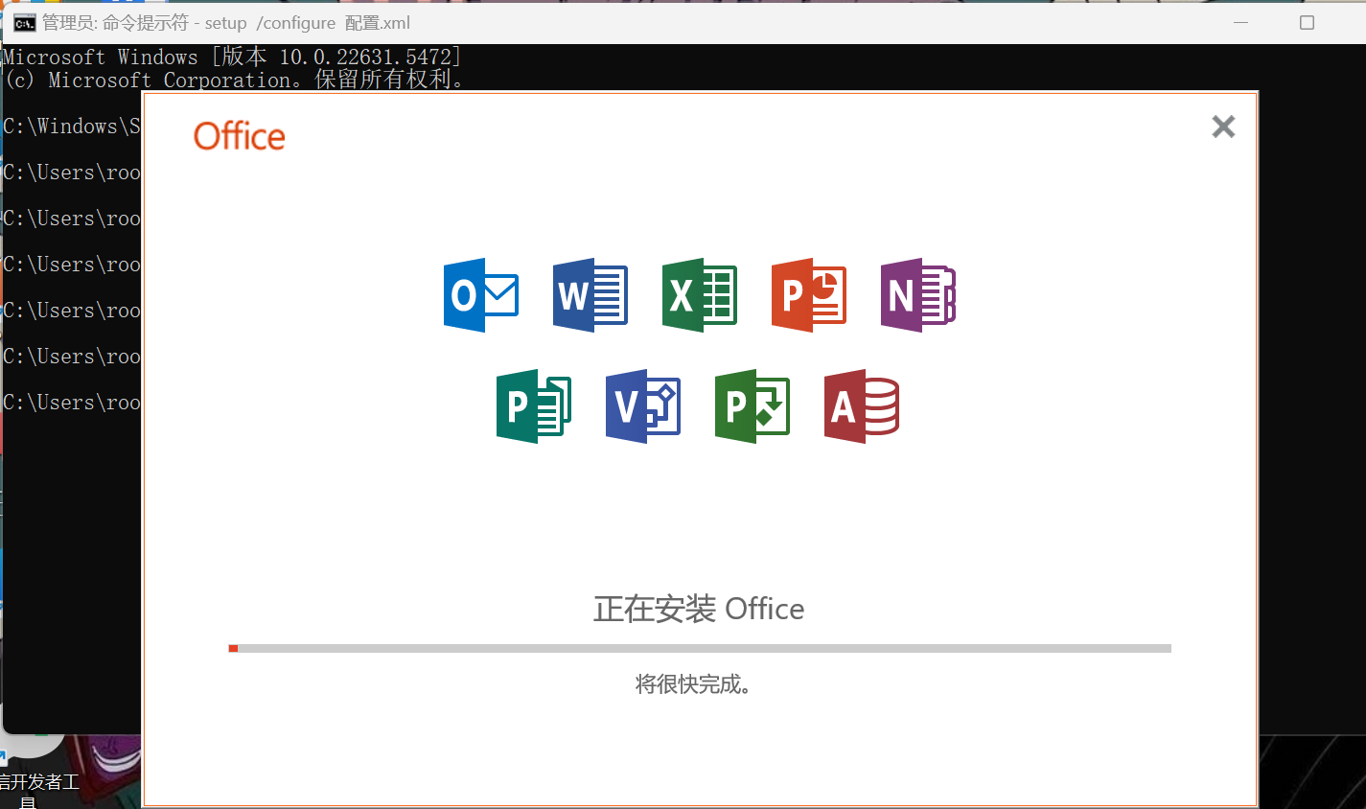This screenshot has height=809, width=1366.
Task: Click the Visio icon in Office installer
Action: [x=643, y=406]
